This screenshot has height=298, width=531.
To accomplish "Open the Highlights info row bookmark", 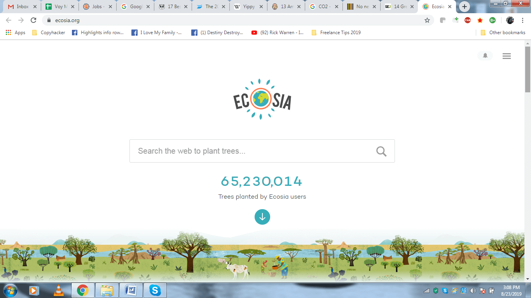I will [98, 33].
